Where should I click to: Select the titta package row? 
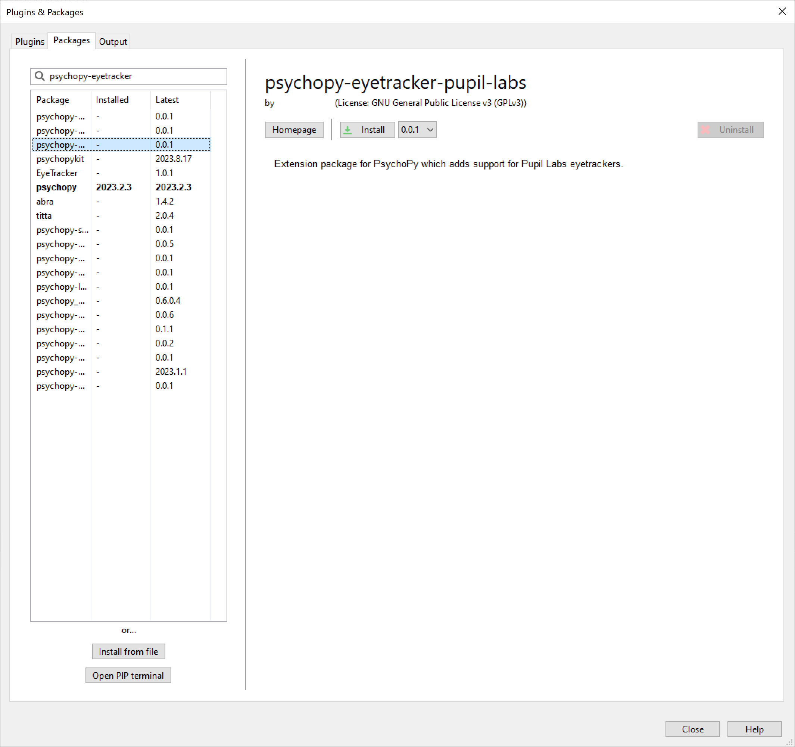click(44, 215)
